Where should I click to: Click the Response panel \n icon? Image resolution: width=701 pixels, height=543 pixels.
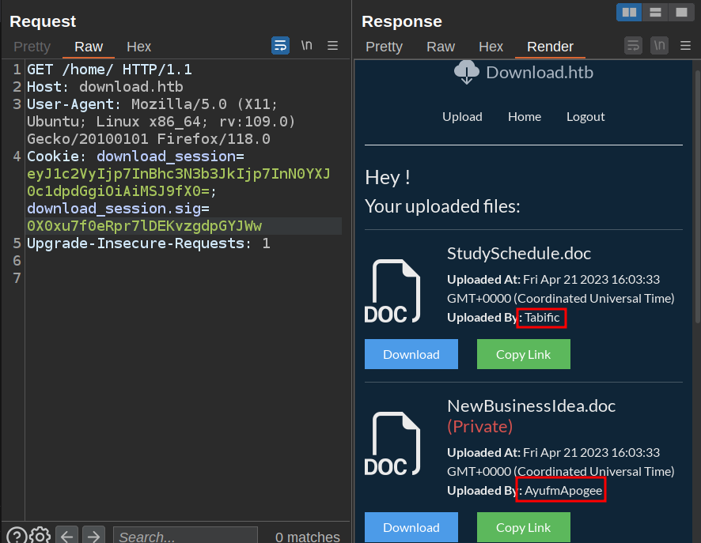659,46
